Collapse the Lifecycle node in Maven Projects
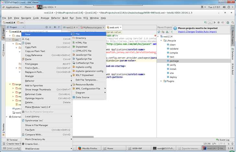This screenshot has width=236, height=152. coord(161,41)
